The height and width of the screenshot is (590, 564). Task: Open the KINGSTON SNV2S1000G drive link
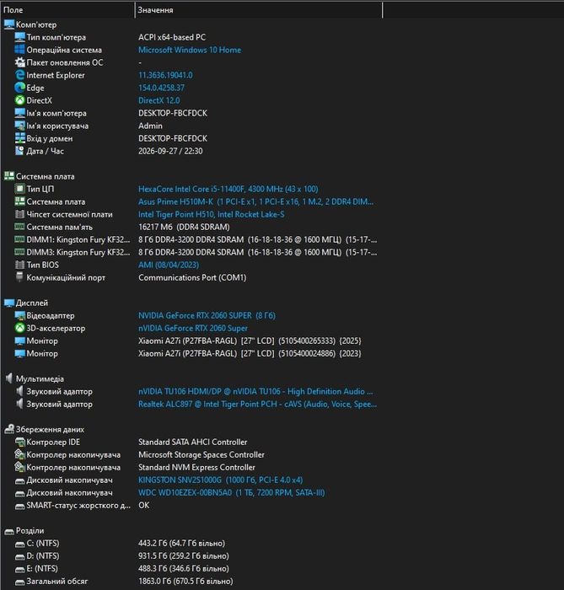[x=221, y=480]
